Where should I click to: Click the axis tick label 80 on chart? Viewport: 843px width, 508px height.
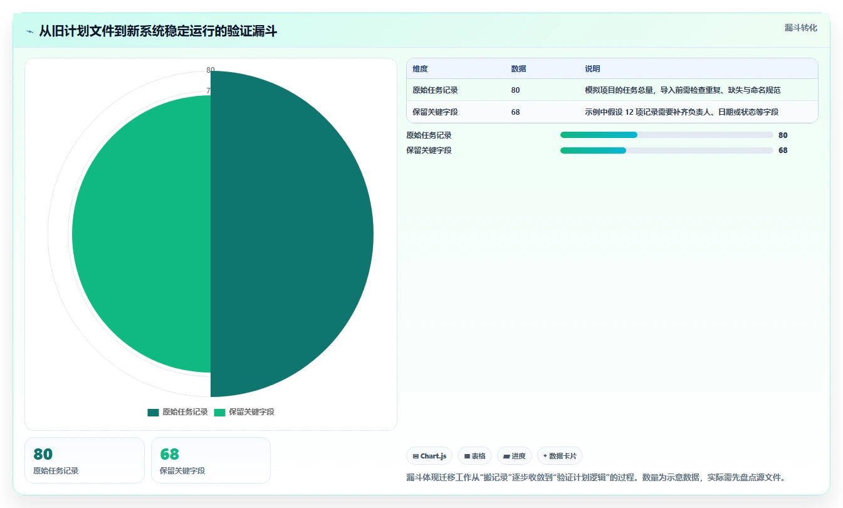pyautogui.click(x=211, y=70)
